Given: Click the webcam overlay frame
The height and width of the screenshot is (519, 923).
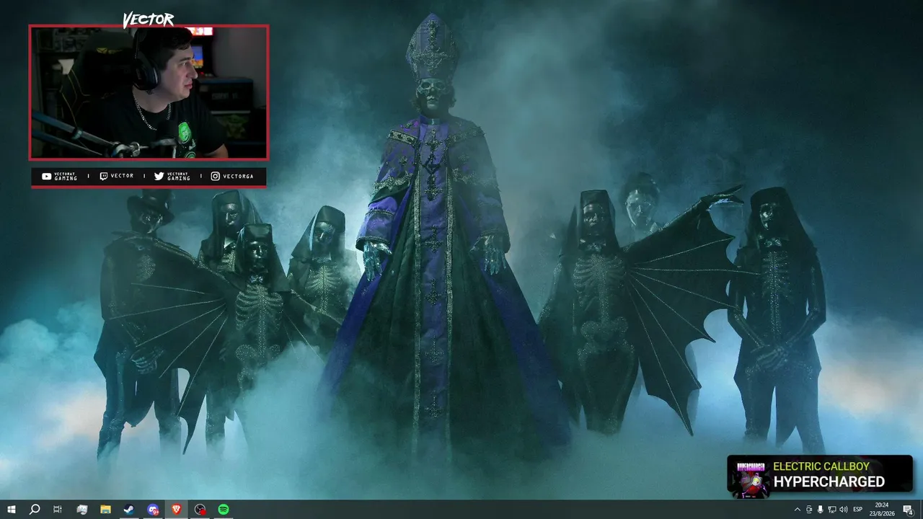Looking at the screenshot, I should click(x=149, y=92).
